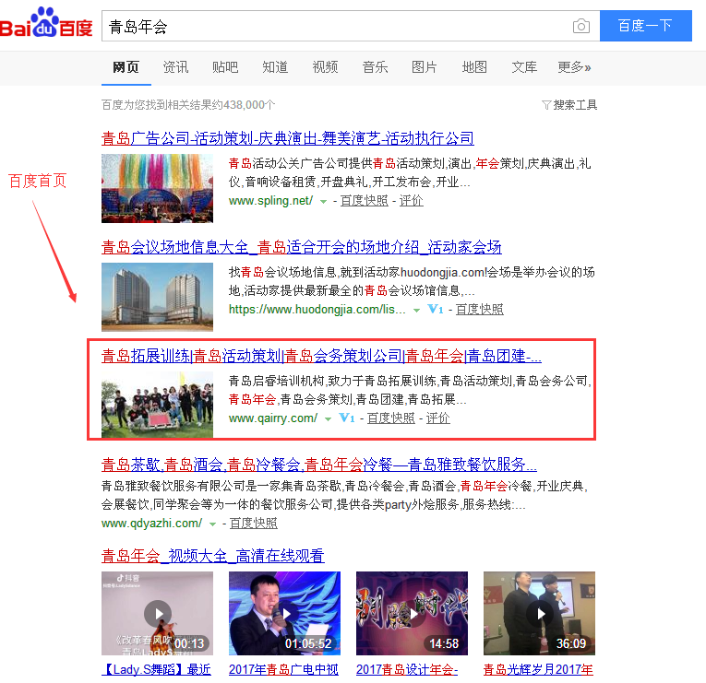Expand dropdown arrow next to www.spling.net
Viewport: 706px width, 683px height.
(x=323, y=201)
